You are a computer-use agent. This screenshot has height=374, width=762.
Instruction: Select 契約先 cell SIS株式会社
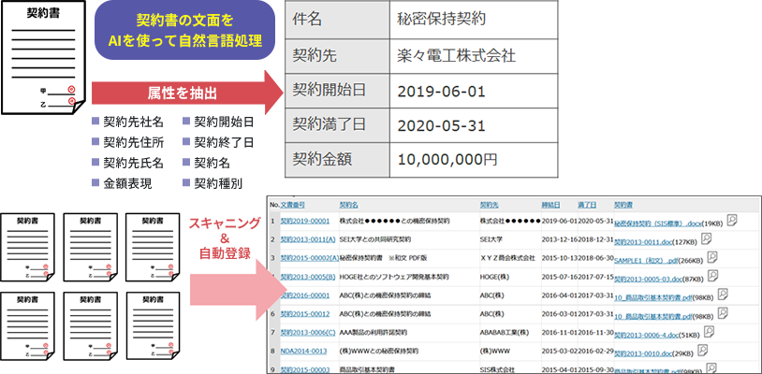click(497, 369)
